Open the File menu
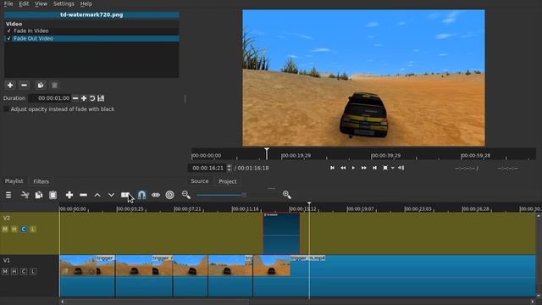The height and width of the screenshot is (305, 542). pos(8,3)
